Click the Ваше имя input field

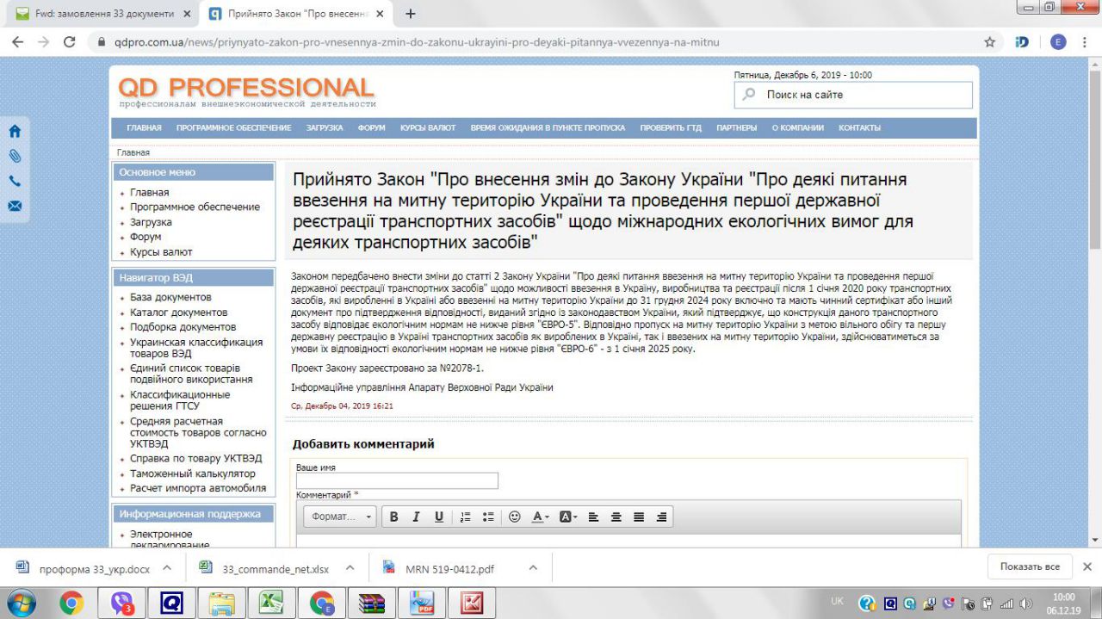coord(397,480)
